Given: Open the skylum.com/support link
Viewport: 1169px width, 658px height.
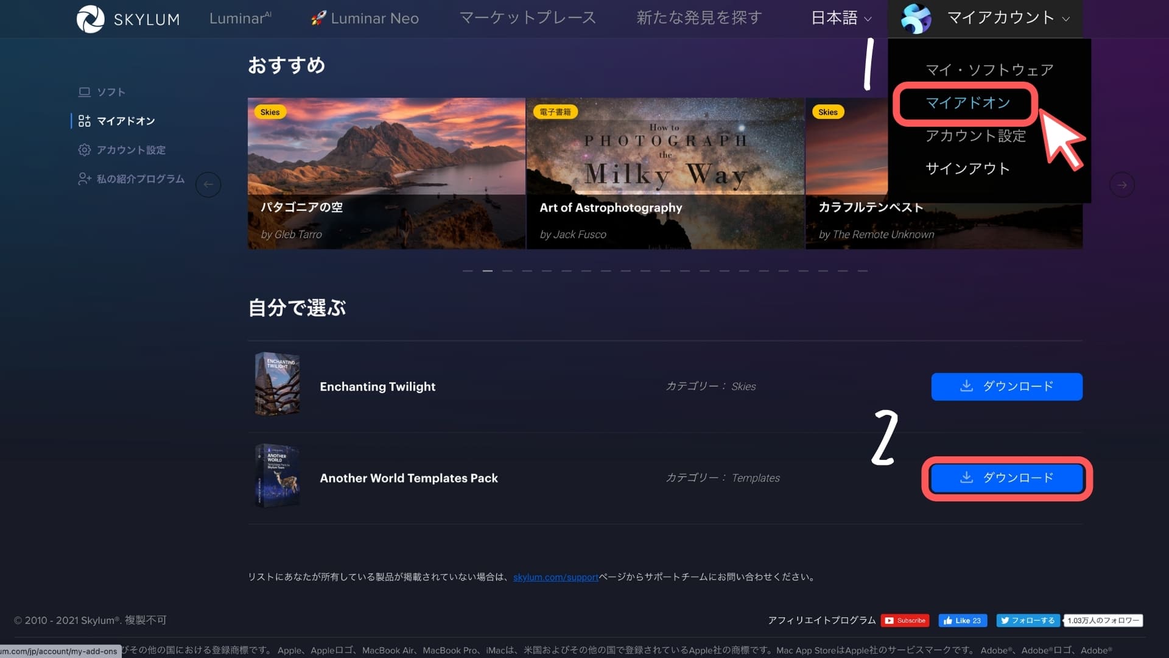Looking at the screenshot, I should point(555,577).
